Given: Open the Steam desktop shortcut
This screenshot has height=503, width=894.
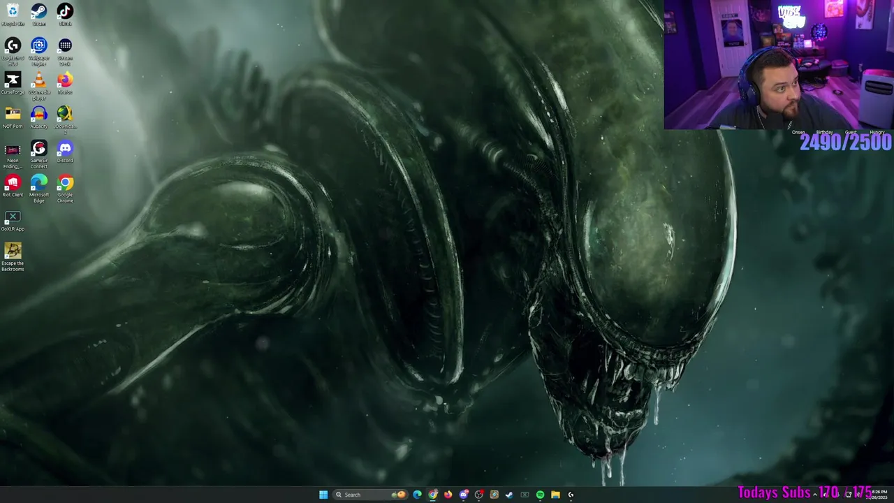Looking at the screenshot, I should (x=38, y=15).
